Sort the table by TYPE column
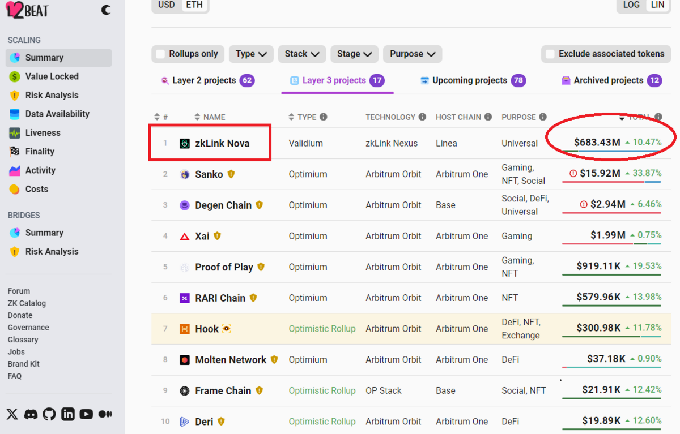 coord(303,117)
